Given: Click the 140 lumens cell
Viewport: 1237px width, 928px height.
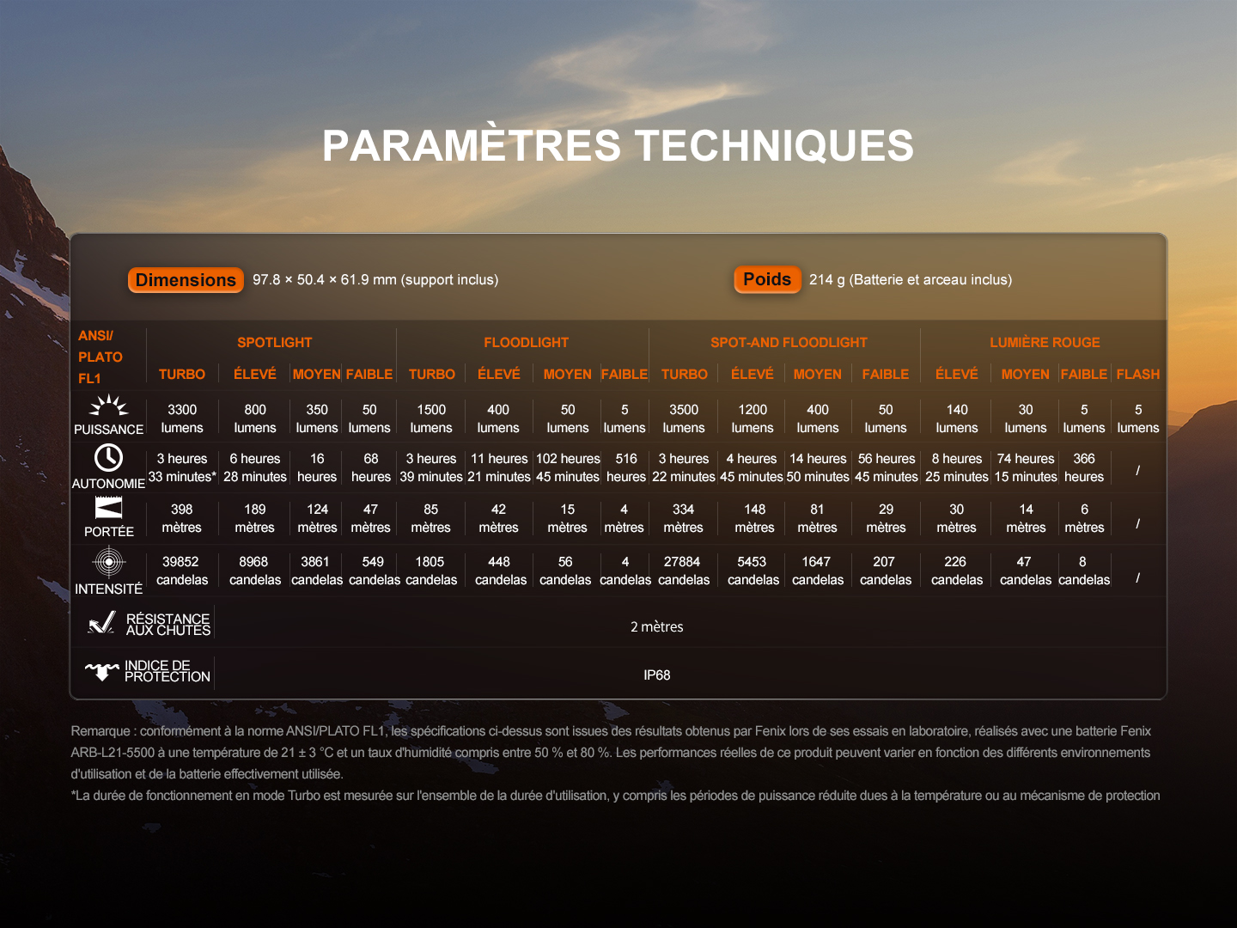Looking at the screenshot, I should (957, 418).
